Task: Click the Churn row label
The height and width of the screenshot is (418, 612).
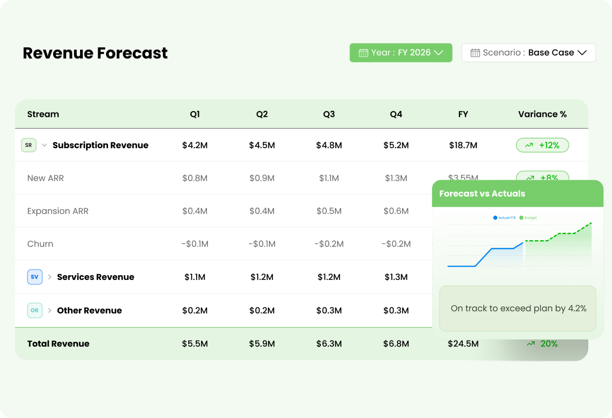Action: coord(40,244)
